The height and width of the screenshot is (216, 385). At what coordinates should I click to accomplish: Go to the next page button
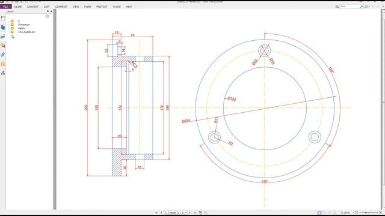click(x=190, y=212)
